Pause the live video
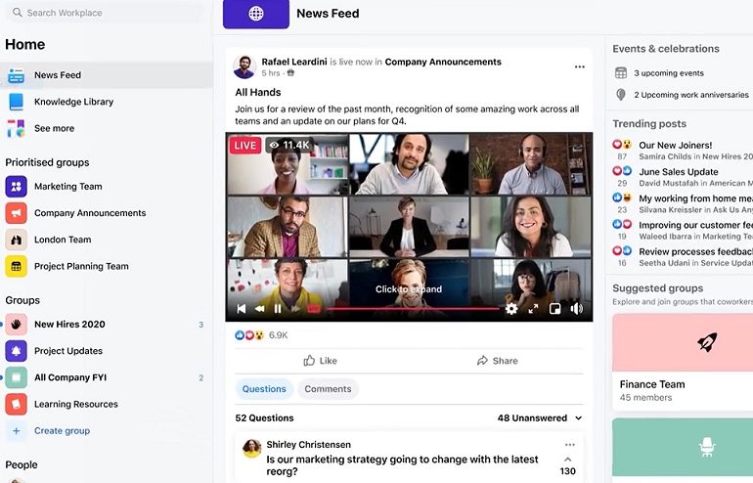 pyautogui.click(x=278, y=308)
